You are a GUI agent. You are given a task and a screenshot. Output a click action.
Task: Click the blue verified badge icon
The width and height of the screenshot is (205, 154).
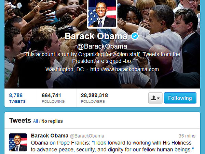tap(135, 36)
